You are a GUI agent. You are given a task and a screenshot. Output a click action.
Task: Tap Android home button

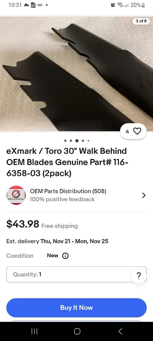[77, 331]
